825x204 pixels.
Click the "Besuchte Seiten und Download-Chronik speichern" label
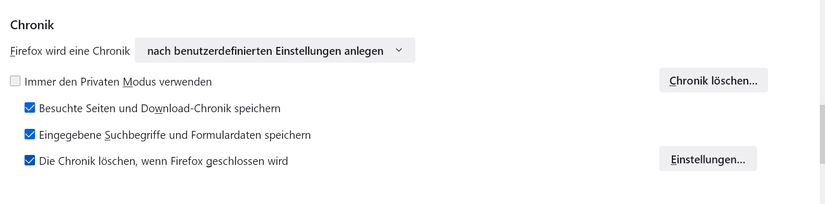pyautogui.click(x=160, y=109)
